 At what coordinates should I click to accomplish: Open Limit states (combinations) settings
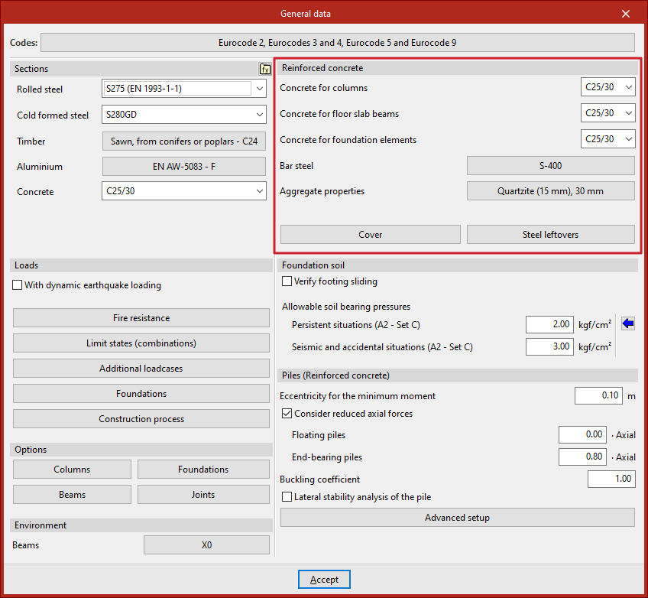(141, 343)
